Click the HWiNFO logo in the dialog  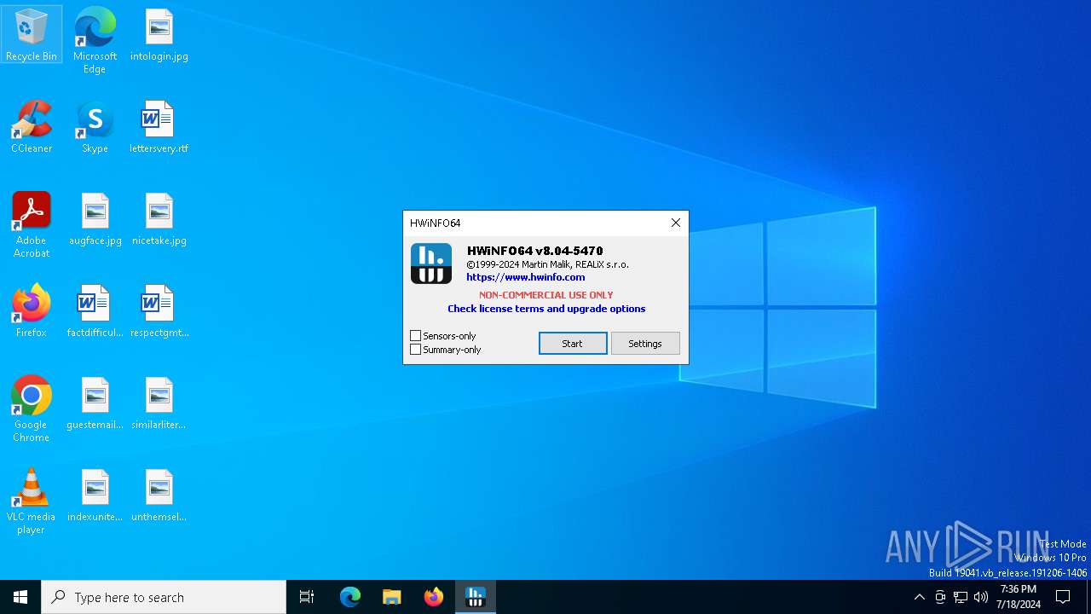coord(431,264)
